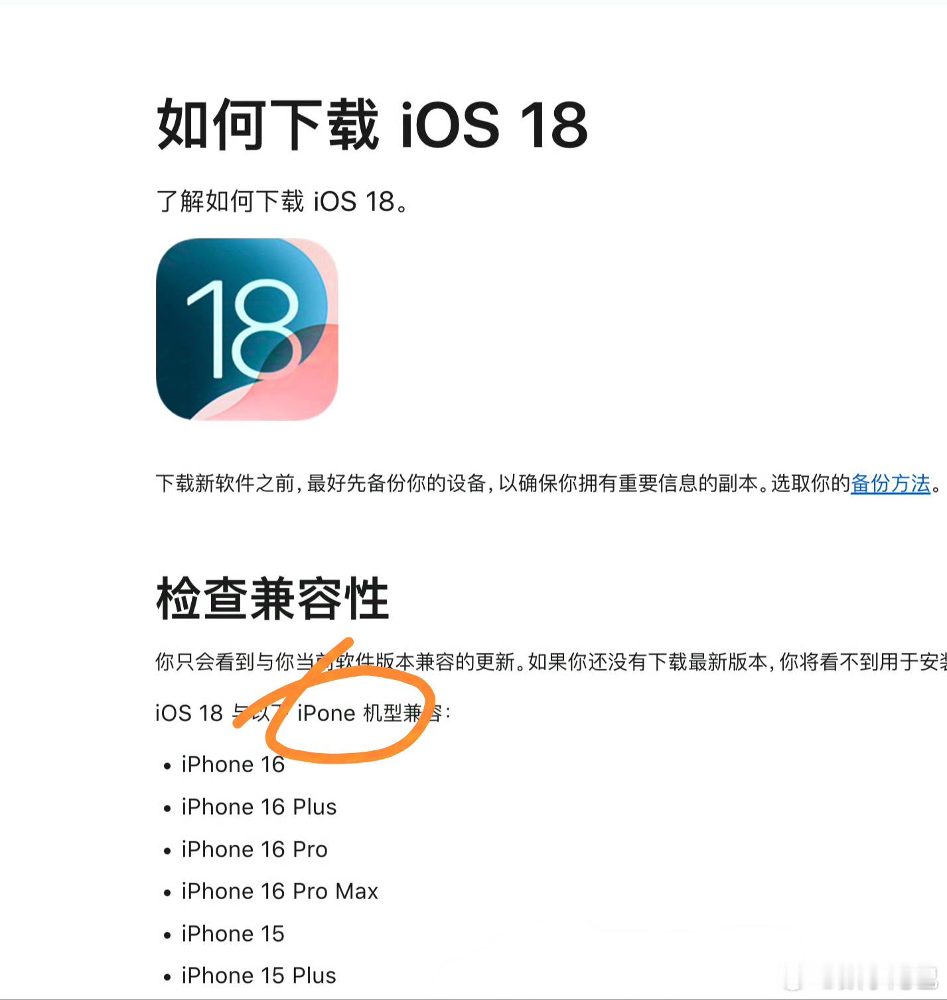Choose the iPhone 16 Pro list entry
Screen dimensions: 947x1000
(254, 849)
